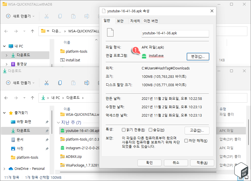Screen dimensions: 251x181
Task: Click Copy icon in 다운로드 window toolbar
Action: pos(60,83)
